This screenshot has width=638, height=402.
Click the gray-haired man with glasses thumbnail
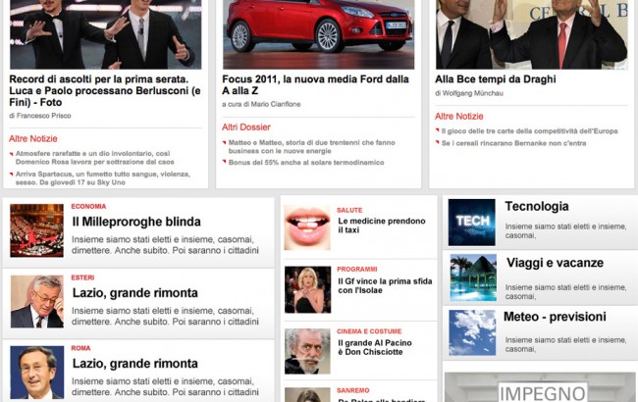click(36, 302)
